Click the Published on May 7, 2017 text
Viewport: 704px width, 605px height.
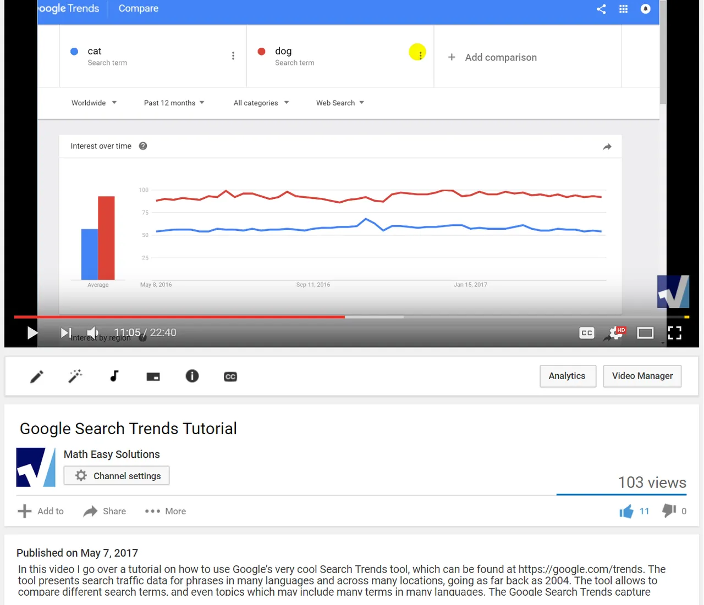[77, 553]
